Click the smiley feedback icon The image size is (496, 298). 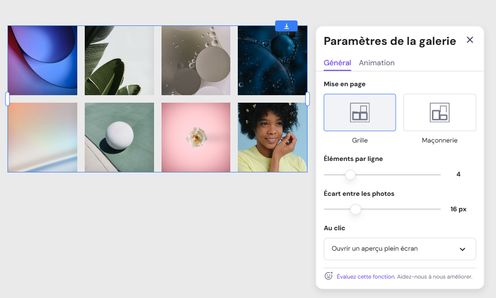[x=328, y=275]
